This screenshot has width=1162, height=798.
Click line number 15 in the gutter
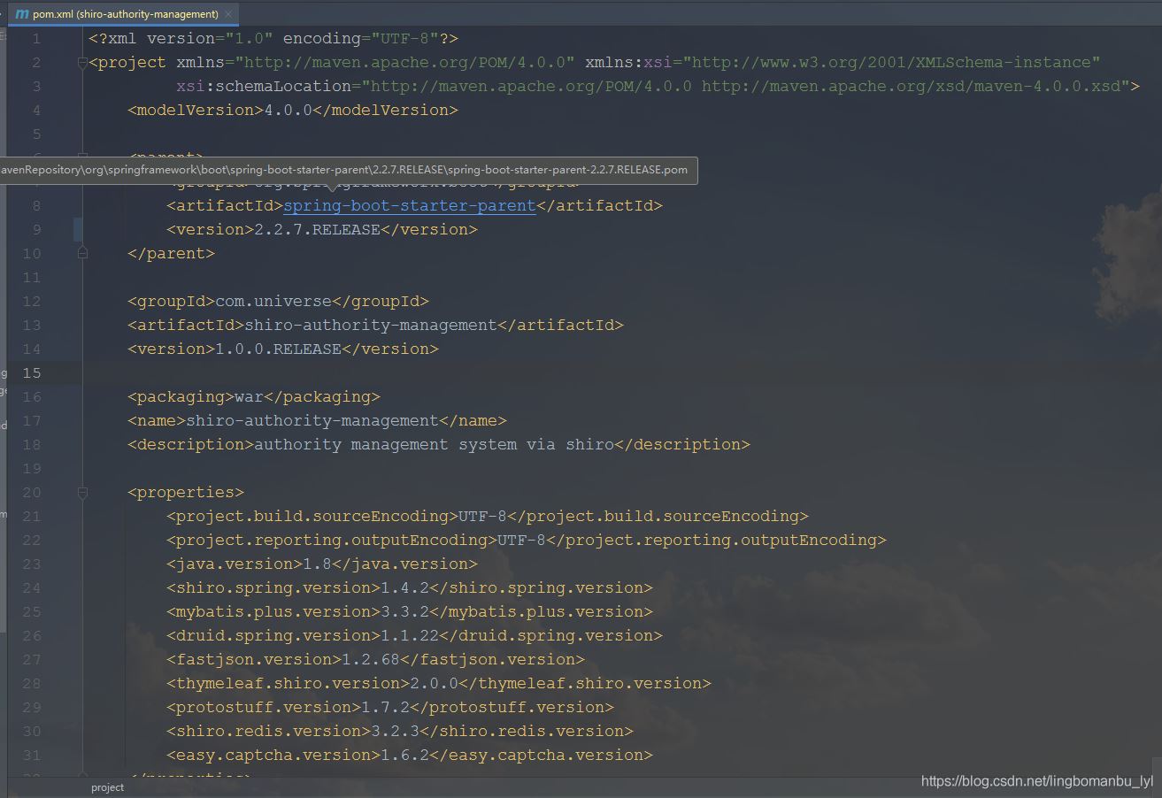coord(32,372)
